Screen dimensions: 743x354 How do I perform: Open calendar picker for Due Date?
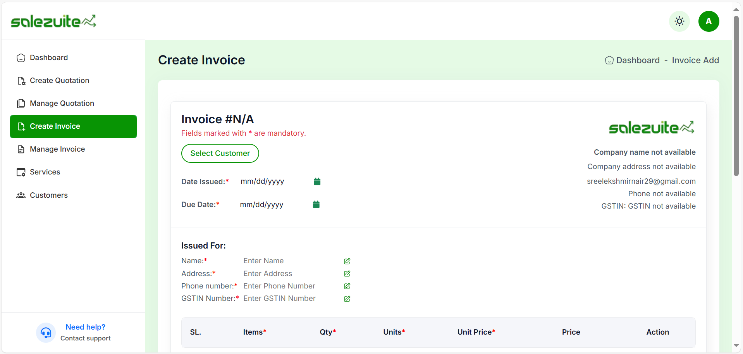(316, 204)
